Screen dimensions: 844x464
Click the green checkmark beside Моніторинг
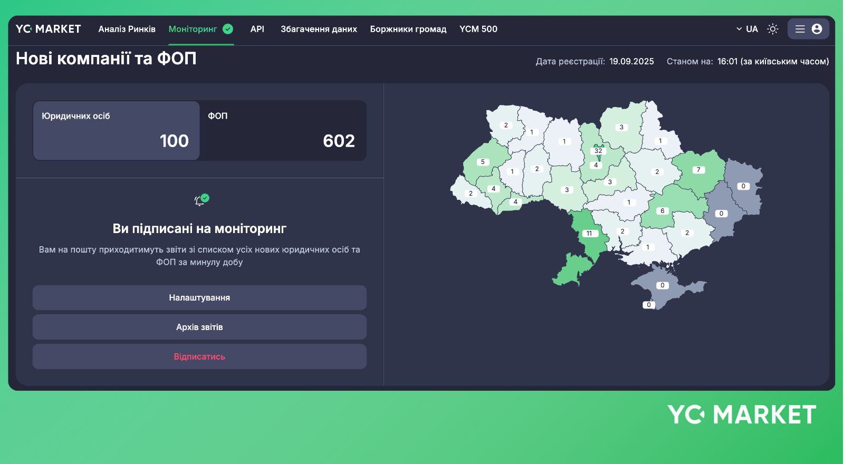click(228, 29)
